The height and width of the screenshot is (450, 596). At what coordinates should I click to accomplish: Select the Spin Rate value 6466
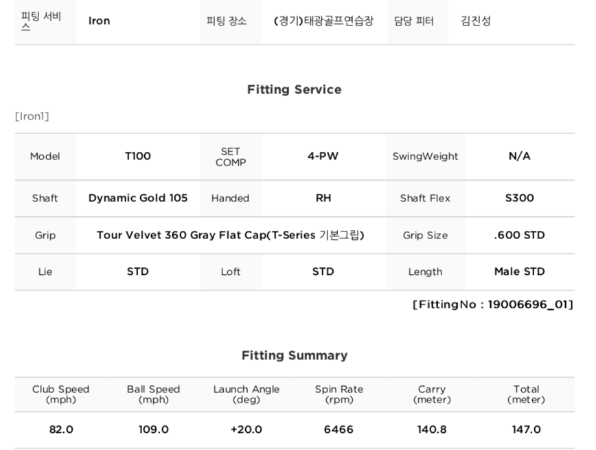tap(339, 430)
